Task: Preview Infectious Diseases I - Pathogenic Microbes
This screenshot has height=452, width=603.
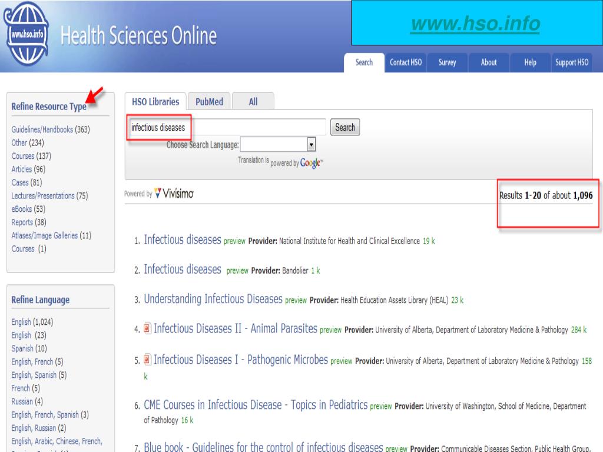Action: coord(341,361)
